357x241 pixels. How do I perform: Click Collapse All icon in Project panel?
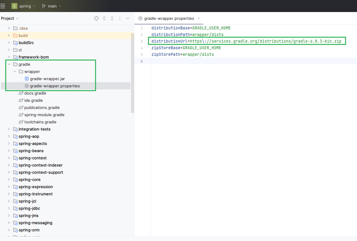[x=112, y=18]
